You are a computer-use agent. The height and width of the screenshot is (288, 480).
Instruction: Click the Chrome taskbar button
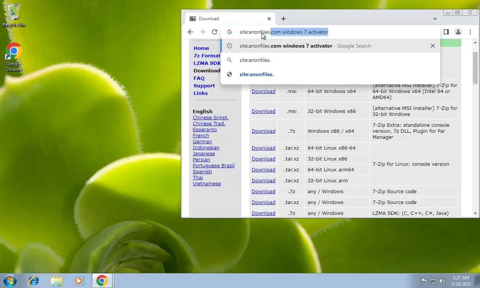click(102, 280)
